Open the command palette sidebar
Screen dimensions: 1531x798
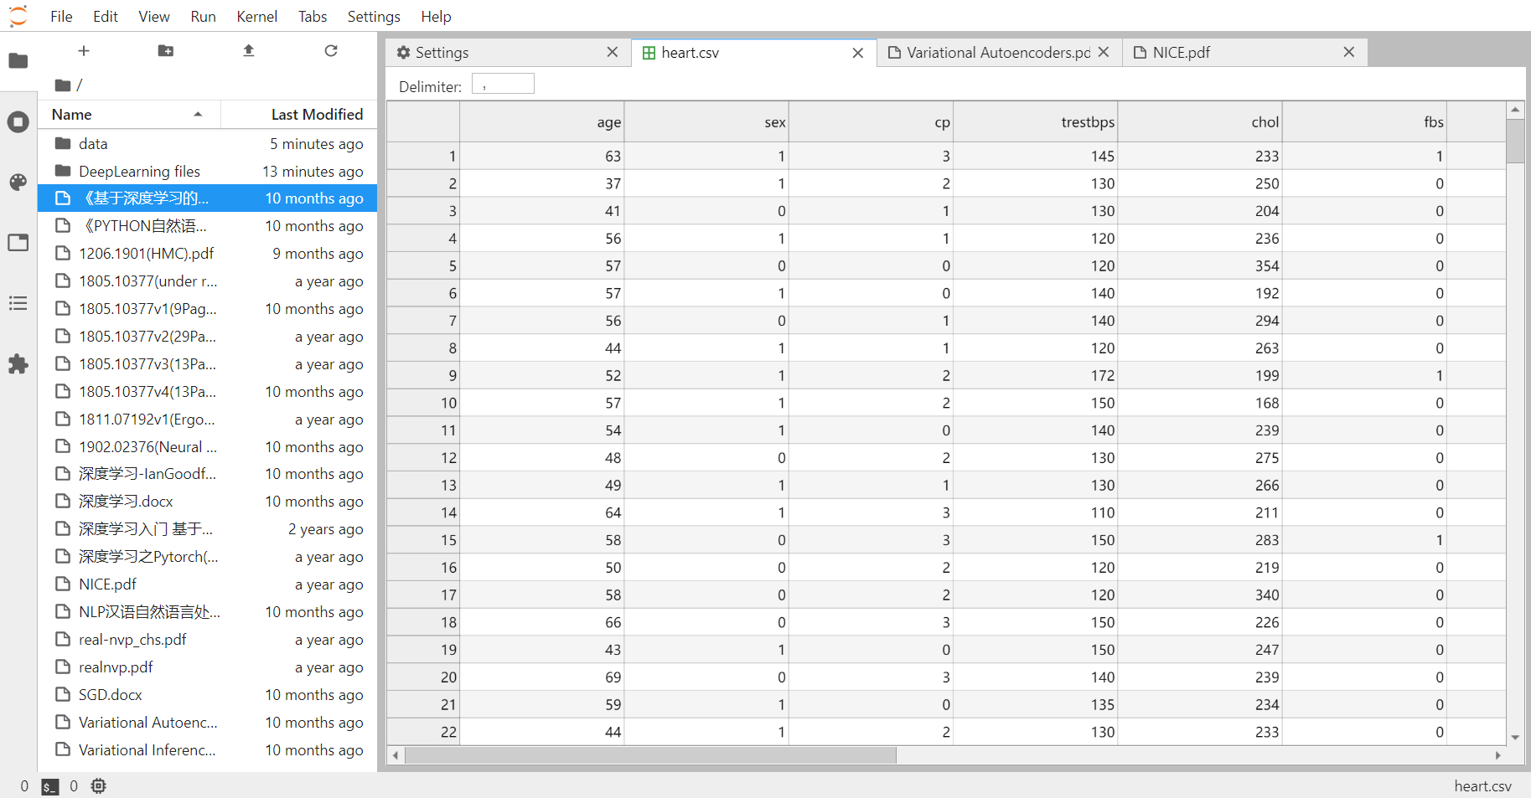coord(18,182)
